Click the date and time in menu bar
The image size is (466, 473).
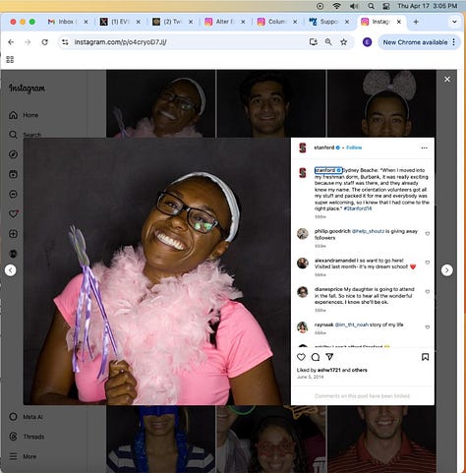pos(427,6)
